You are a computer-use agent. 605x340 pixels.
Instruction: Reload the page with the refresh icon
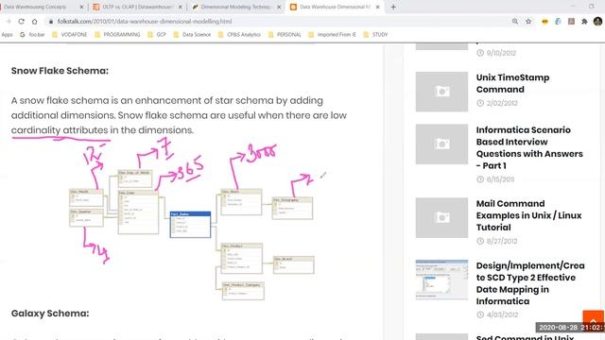21,21
